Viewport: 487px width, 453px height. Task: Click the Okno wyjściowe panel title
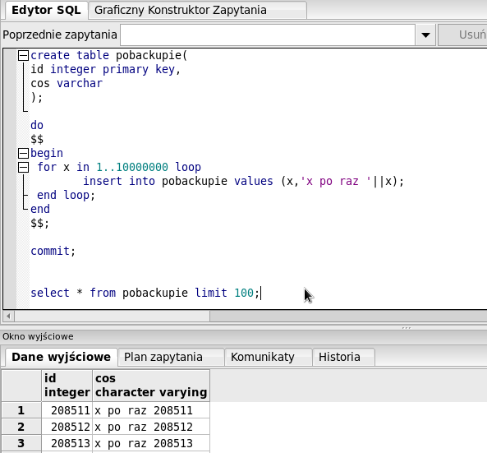coord(38,336)
